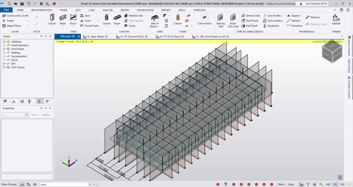Select the Cold Formed member icon
Viewport: 353px width, 187px height.
coord(204,19)
